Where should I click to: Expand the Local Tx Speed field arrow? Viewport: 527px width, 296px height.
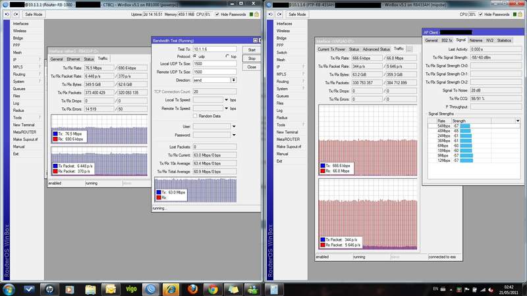coord(226,100)
